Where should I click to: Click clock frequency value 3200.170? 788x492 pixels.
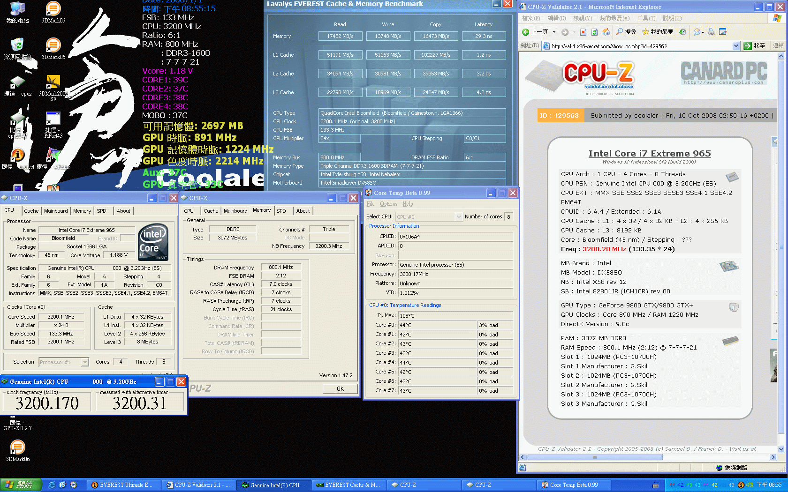coord(47,403)
